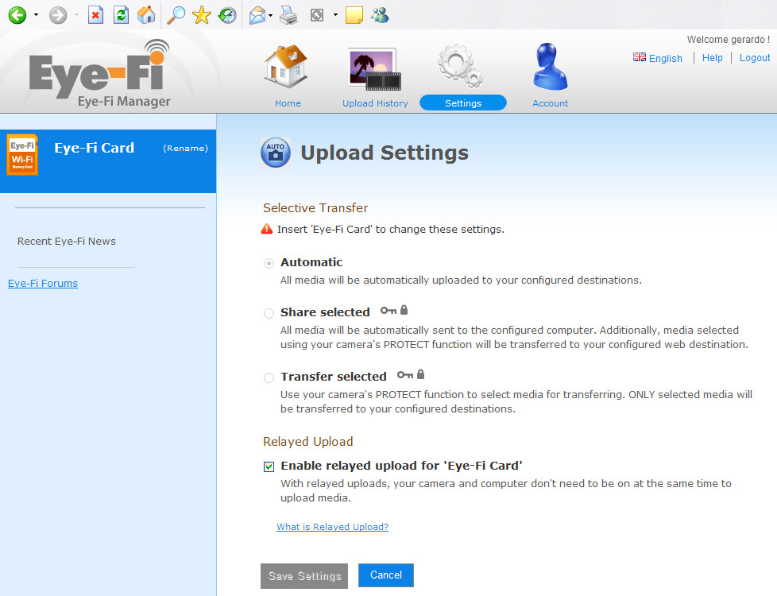Open the Account tab label

550,103
